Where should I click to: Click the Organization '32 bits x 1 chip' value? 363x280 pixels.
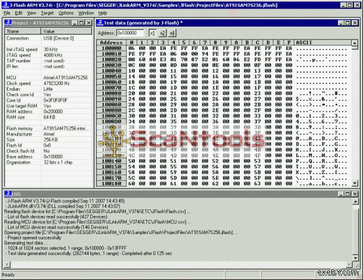point(58,162)
